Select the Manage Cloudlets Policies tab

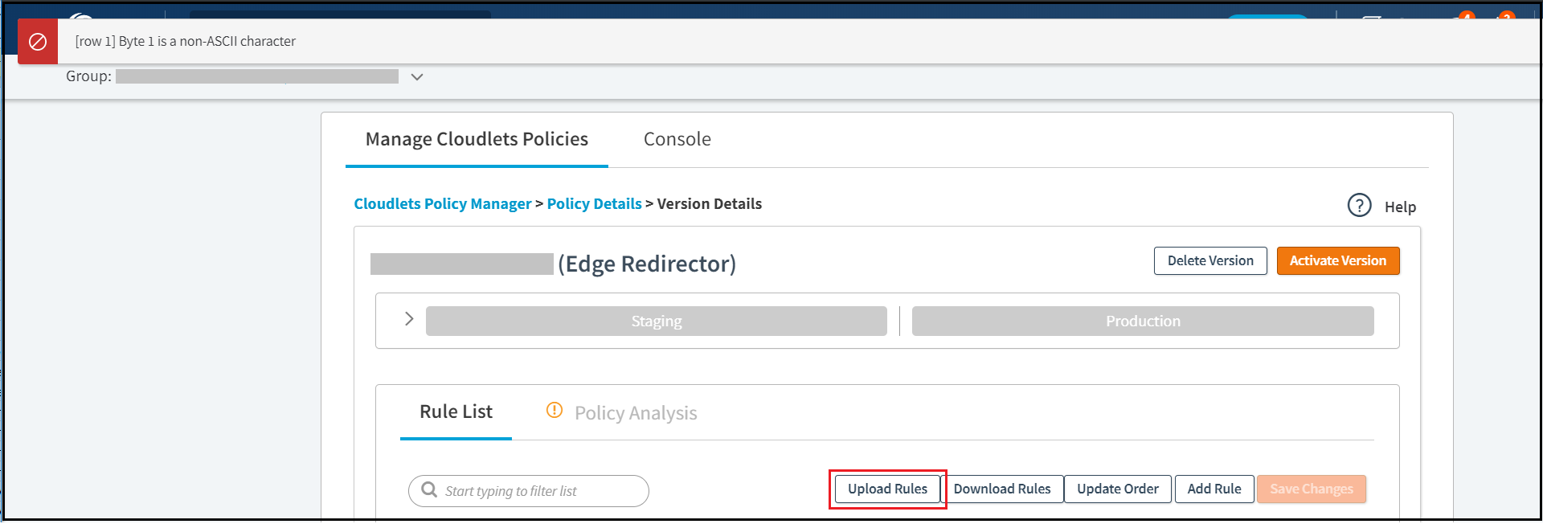[x=477, y=139]
